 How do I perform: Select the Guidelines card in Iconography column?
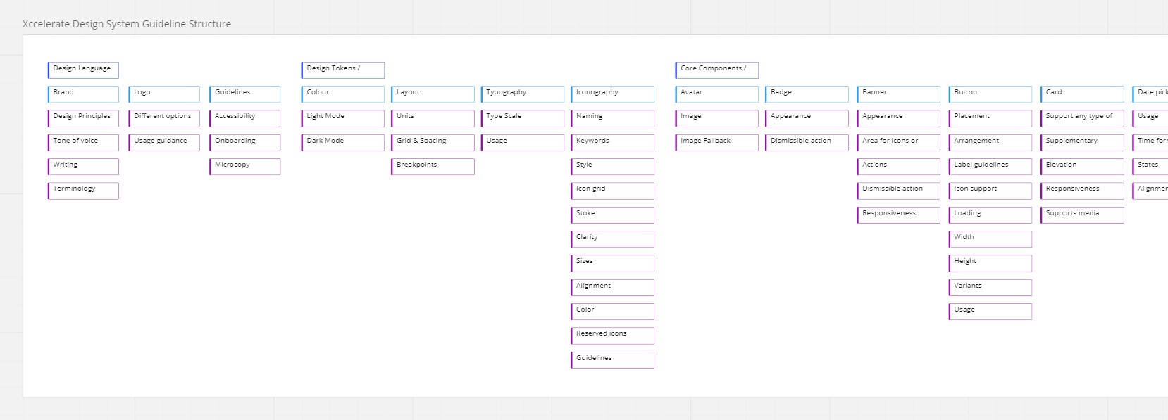coord(612,360)
